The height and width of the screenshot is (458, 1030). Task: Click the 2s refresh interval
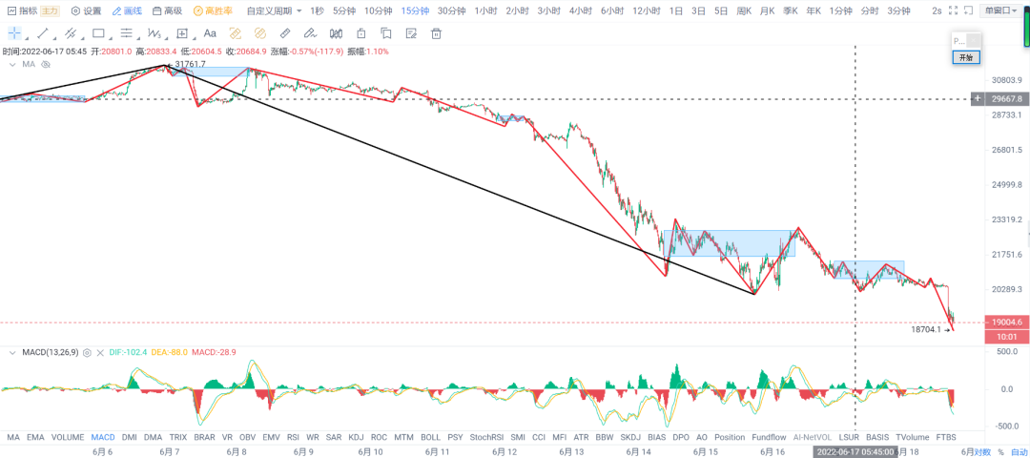[x=937, y=11]
